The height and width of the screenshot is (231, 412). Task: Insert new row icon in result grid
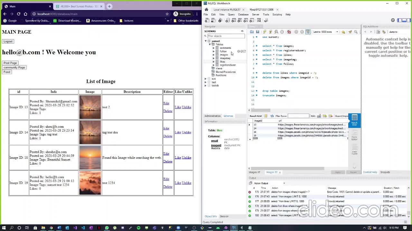(x=325, y=116)
